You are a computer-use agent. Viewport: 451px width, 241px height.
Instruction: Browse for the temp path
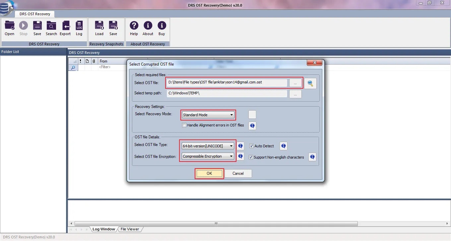point(295,94)
